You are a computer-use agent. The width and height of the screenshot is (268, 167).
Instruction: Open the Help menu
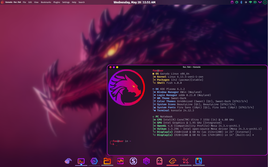point(74,2)
